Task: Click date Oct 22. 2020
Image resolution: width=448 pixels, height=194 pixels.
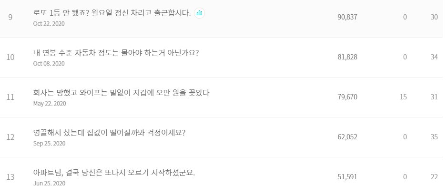Action: (x=49, y=24)
